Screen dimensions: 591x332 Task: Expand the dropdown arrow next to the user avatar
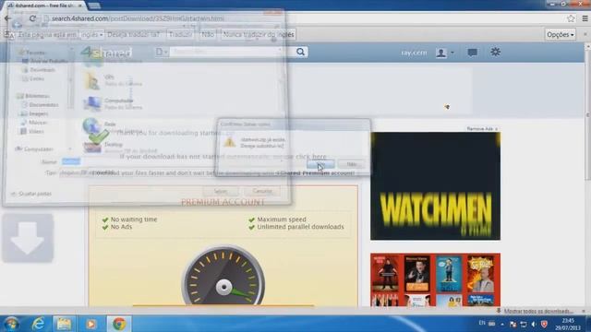(452, 53)
